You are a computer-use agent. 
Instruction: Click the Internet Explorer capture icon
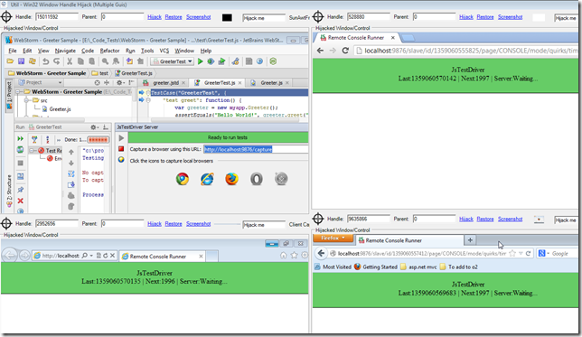tap(207, 179)
